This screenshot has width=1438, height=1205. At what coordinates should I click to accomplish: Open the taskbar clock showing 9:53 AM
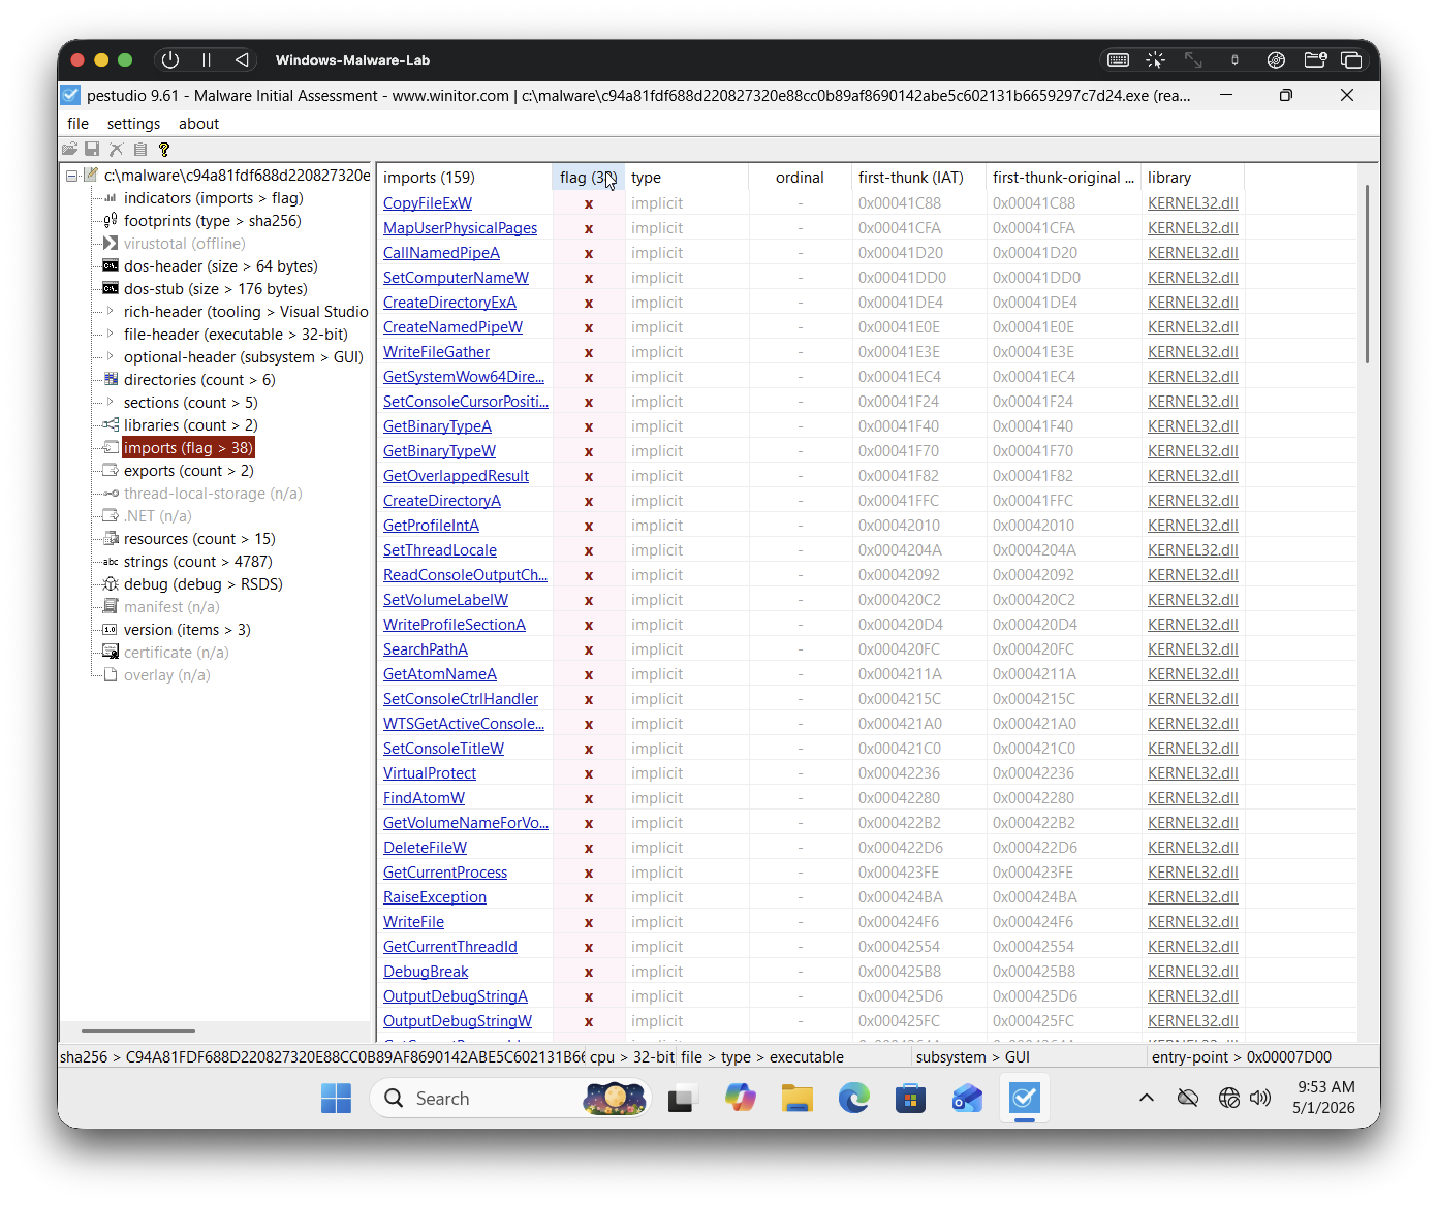(1324, 1098)
